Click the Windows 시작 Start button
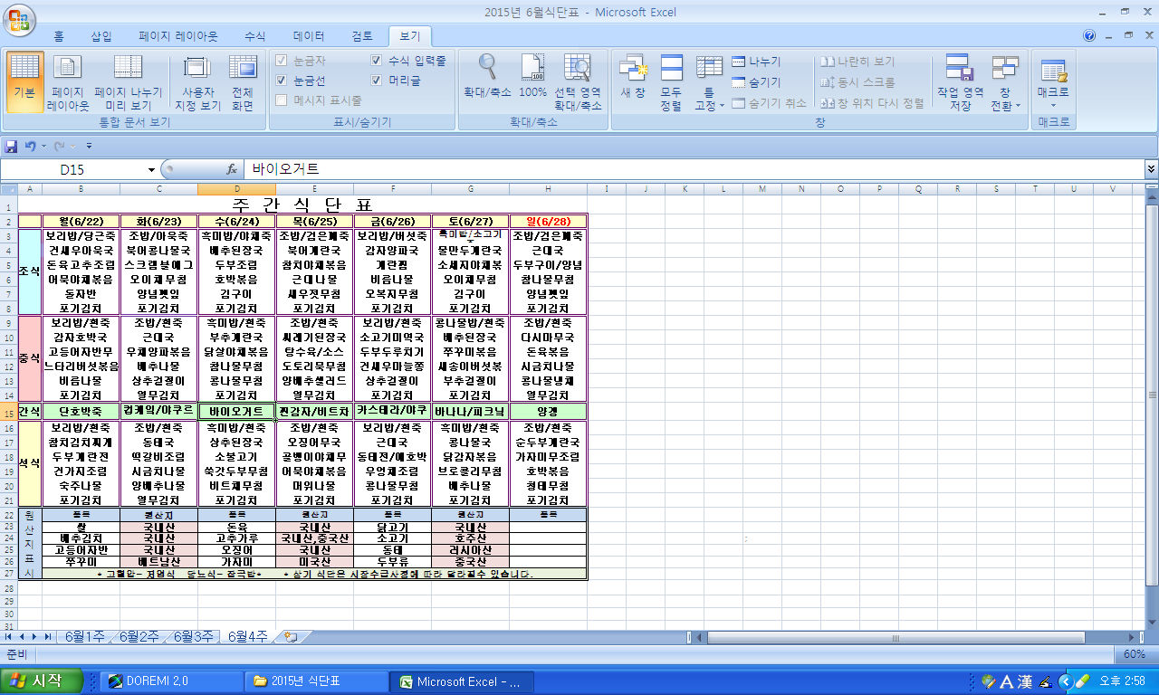Viewport: 1159px width, 695px height. pos(42,681)
